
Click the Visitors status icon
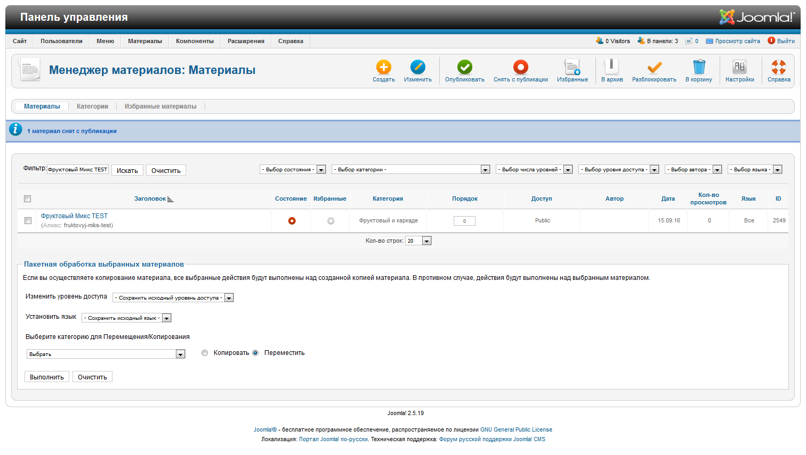pos(600,40)
